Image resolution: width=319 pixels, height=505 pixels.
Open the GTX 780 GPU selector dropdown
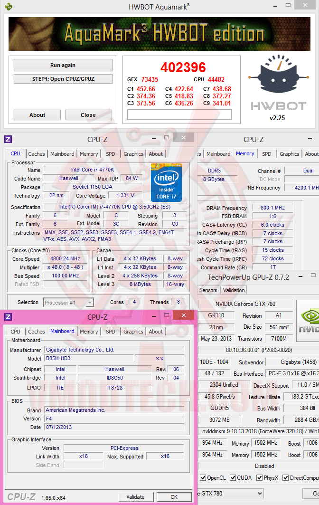[x=260, y=493]
